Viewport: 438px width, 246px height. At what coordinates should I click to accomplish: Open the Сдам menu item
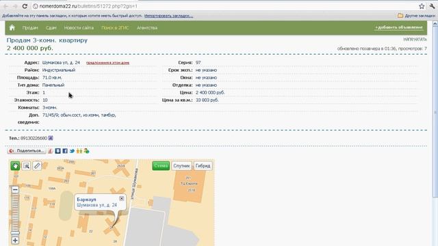pyautogui.click(x=51, y=27)
